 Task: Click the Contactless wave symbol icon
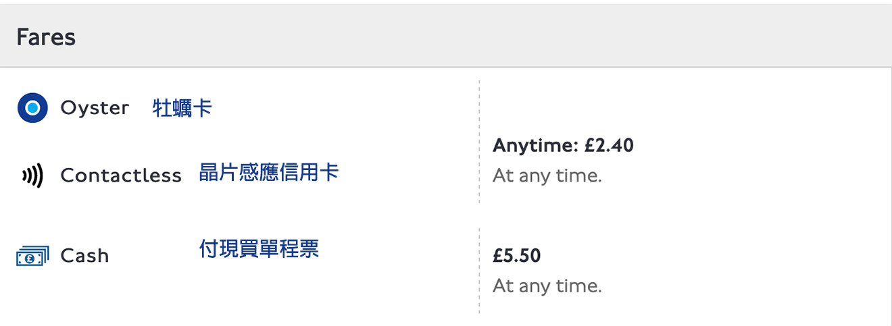tap(32, 176)
